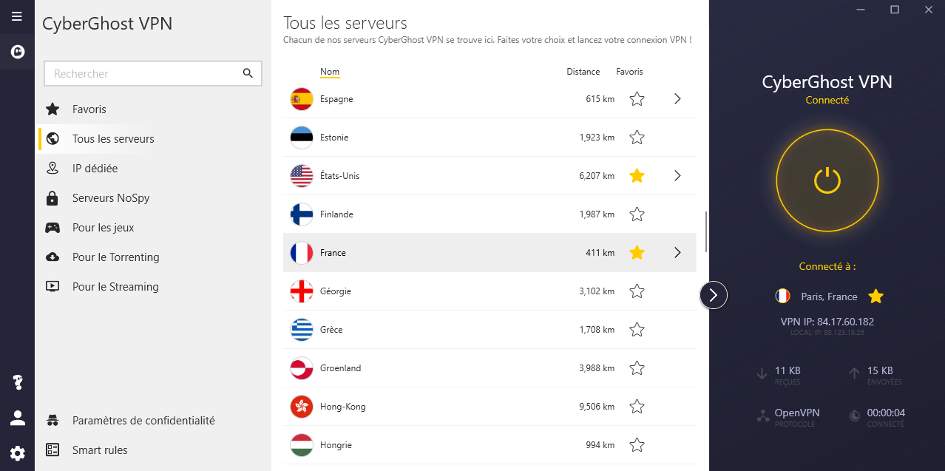
Task: Open the settings gear icon
Action: 17,453
